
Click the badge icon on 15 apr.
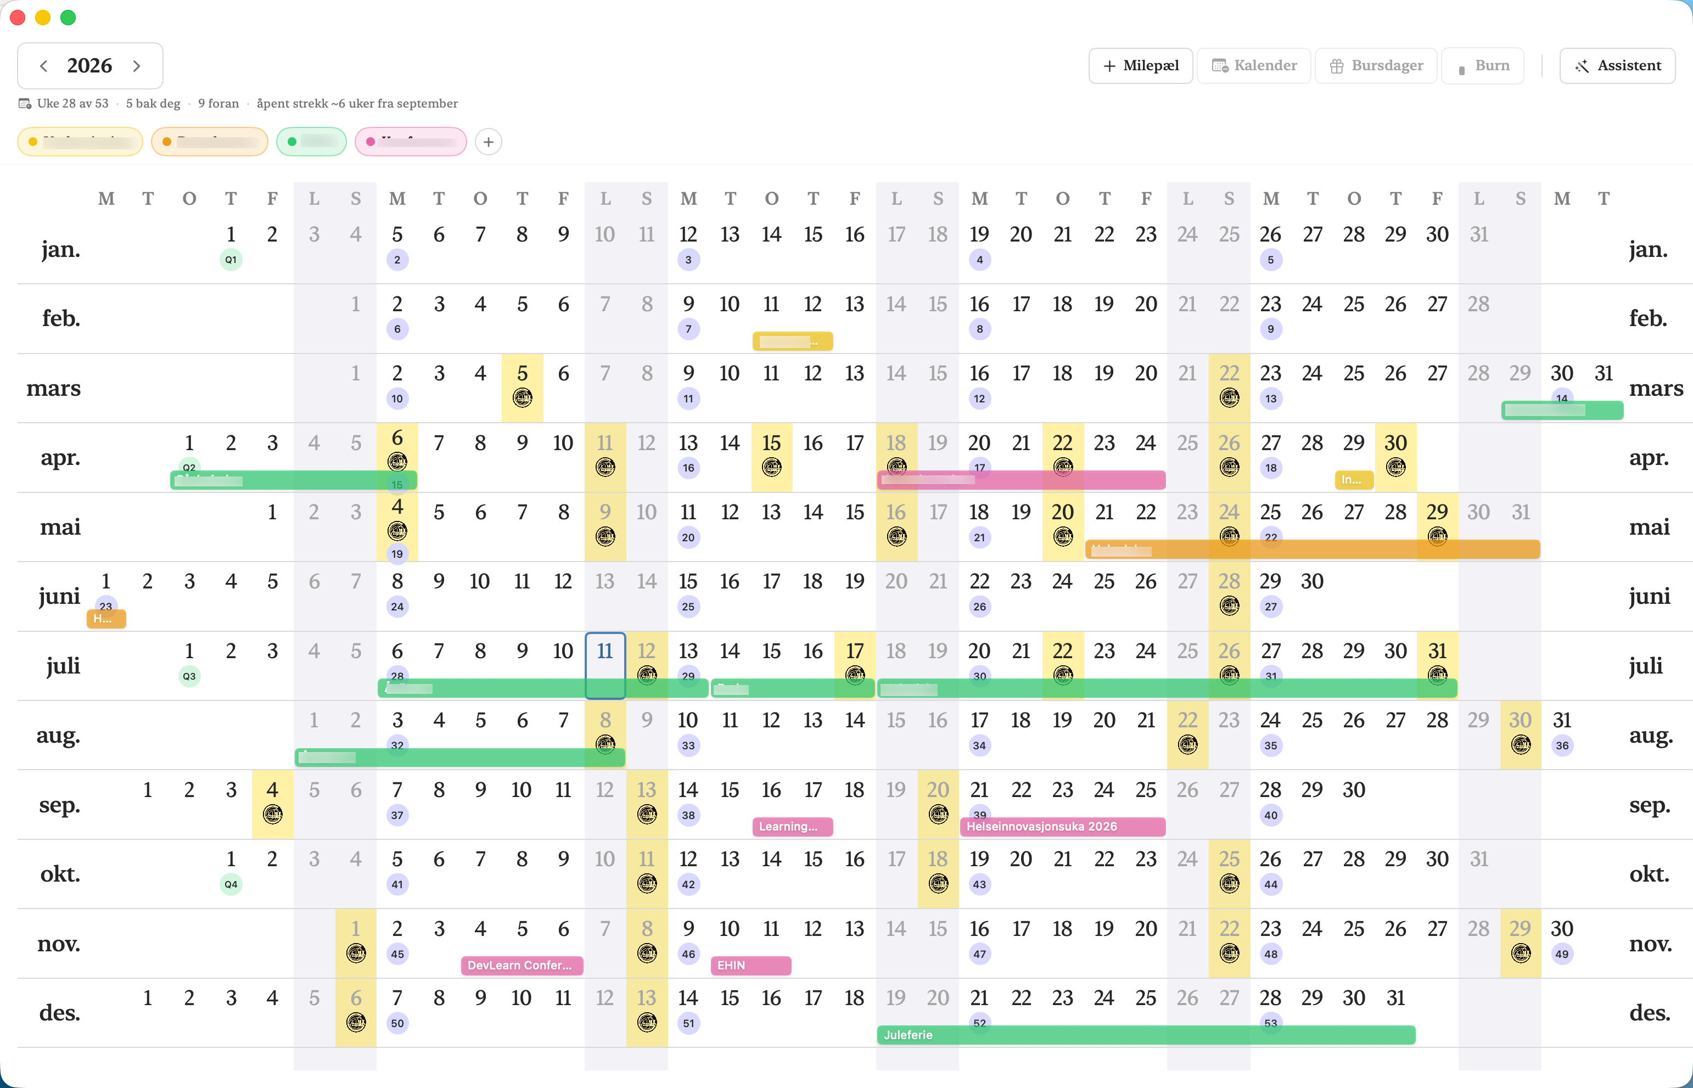772,467
